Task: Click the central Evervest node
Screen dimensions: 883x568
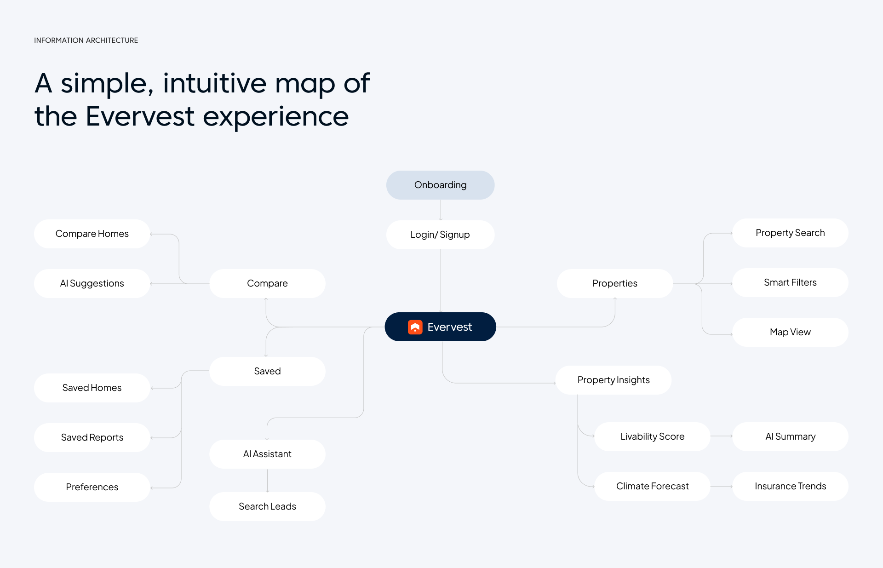Action: pos(440,327)
